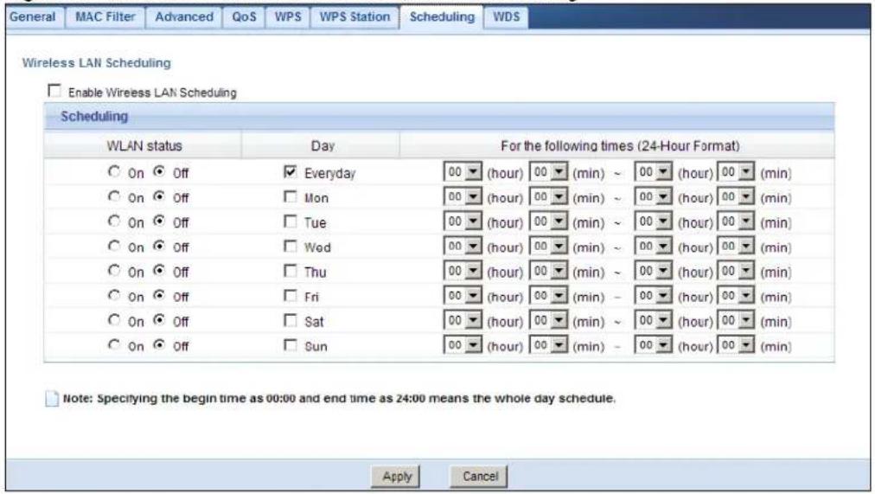Choose Off radio in Sun row
The image size is (875, 494).
point(160,344)
